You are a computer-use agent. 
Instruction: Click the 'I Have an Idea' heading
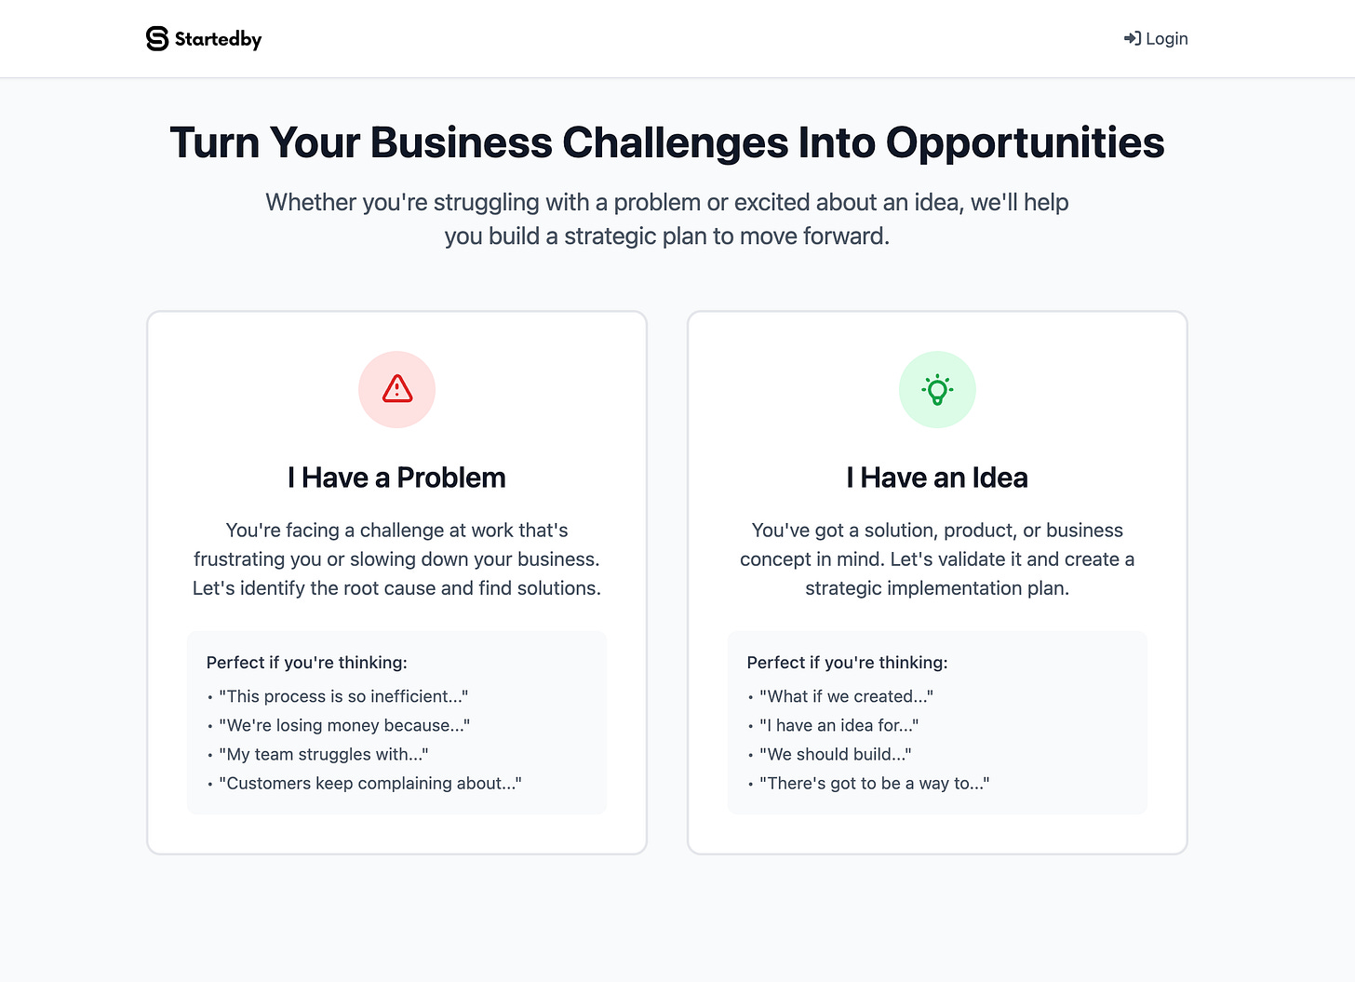pyautogui.click(x=937, y=477)
